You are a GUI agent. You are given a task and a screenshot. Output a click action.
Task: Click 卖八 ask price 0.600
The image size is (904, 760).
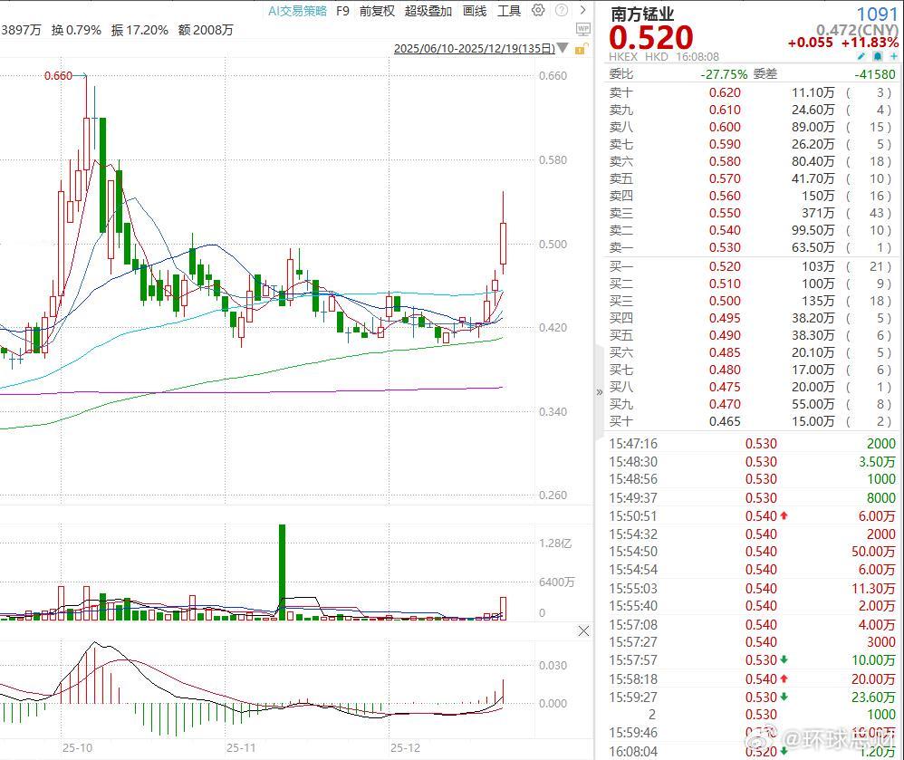[725, 127]
